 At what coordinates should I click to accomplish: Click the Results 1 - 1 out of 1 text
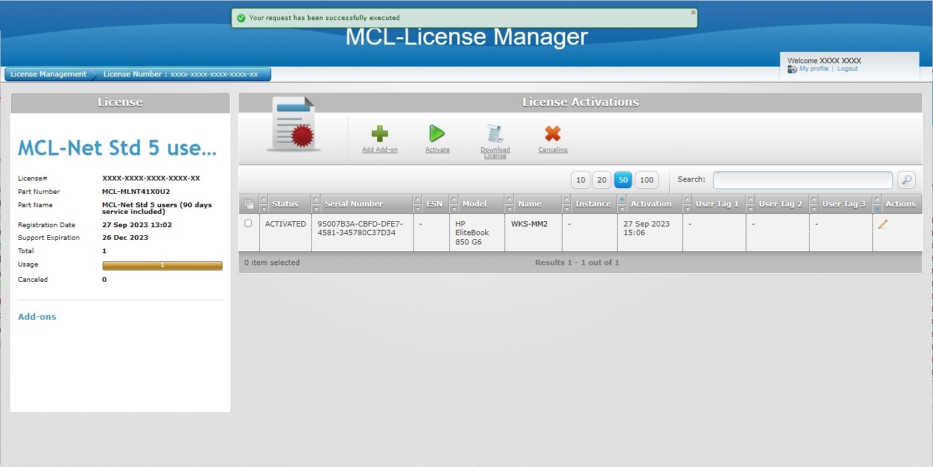[x=577, y=262]
